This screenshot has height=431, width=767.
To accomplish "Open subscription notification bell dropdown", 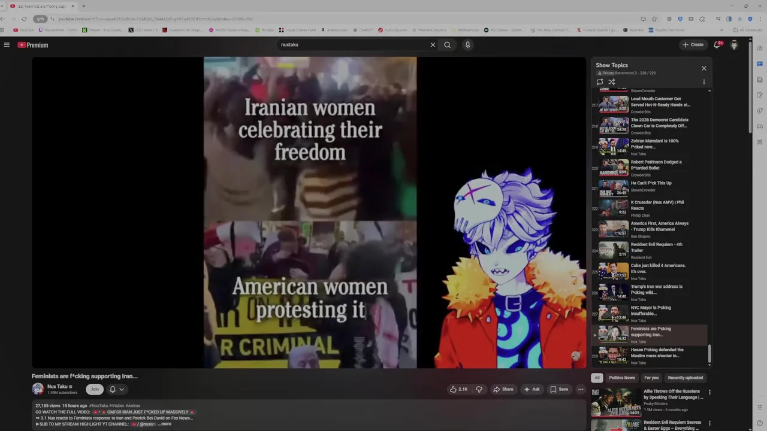I will pyautogui.click(x=116, y=389).
